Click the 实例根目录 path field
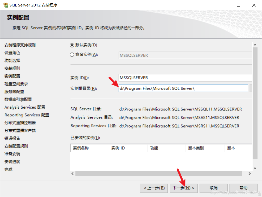The height and width of the screenshot is (197, 262). (x=183, y=88)
